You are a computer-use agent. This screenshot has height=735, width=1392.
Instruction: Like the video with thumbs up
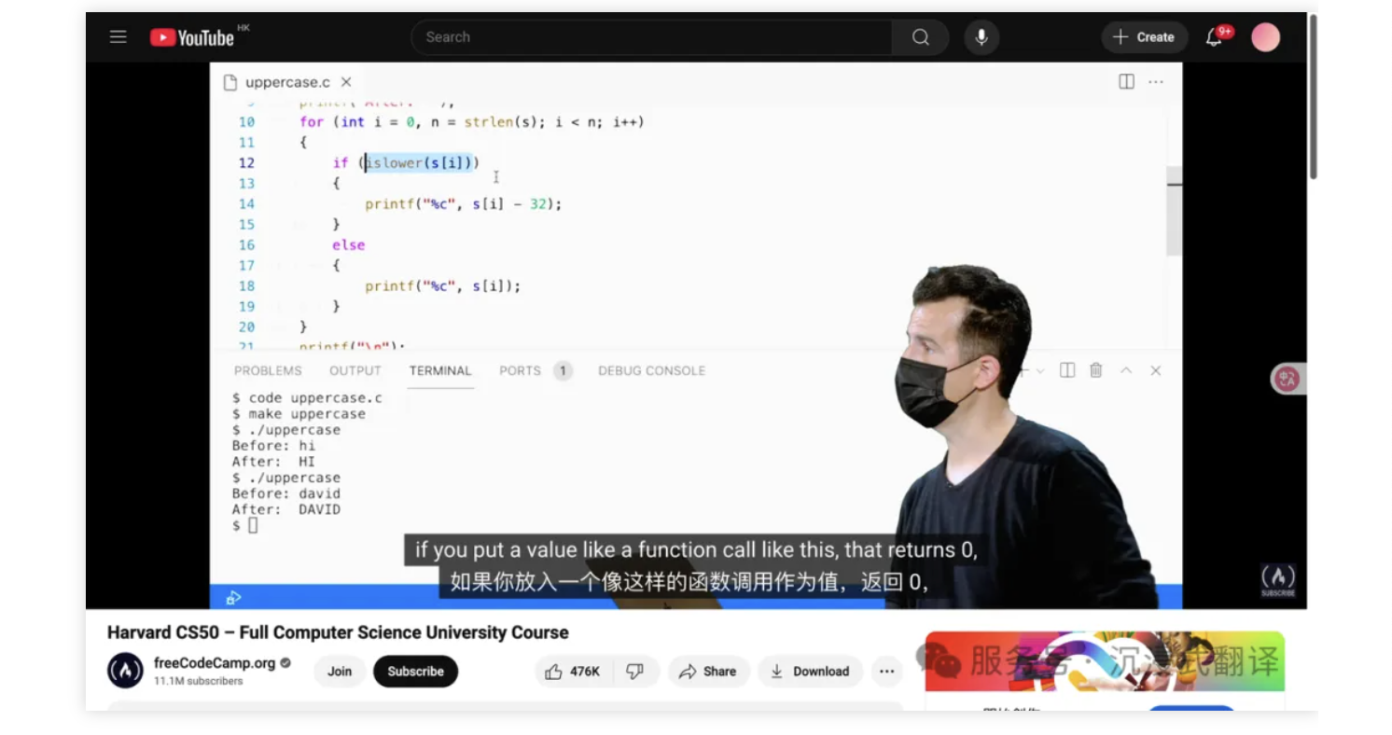point(572,672)
